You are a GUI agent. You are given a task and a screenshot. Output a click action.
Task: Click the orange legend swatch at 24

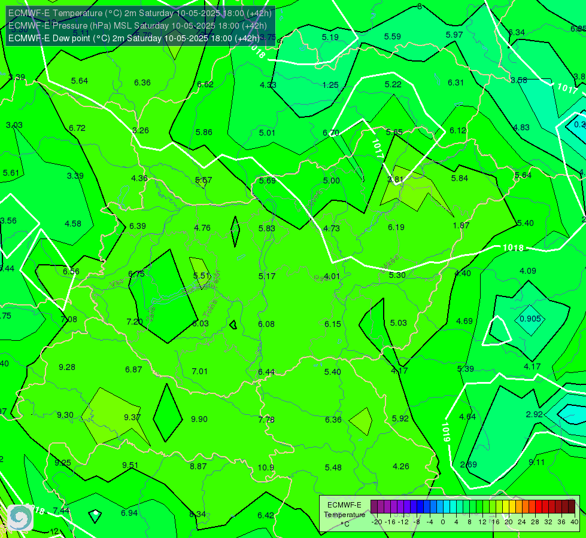point(526,507)
